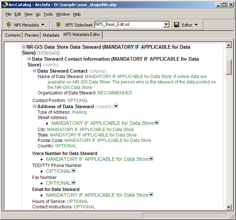The width and height of the screenshot is (236, 220).
Task: Collapse Address of Data Steward section
Action: point(34,106)
